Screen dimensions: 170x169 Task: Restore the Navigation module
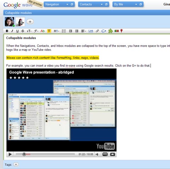(72, 4)
